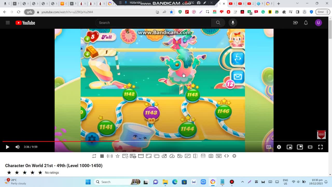
Task: Open Chrome profile icon
Action: pyautogui.click(x=305, y=12)
